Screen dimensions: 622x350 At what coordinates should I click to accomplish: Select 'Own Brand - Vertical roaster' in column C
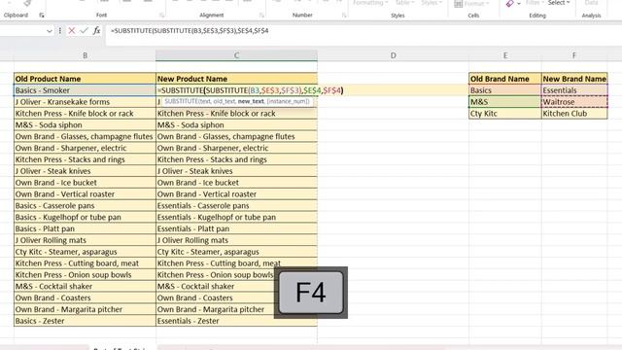236,194
